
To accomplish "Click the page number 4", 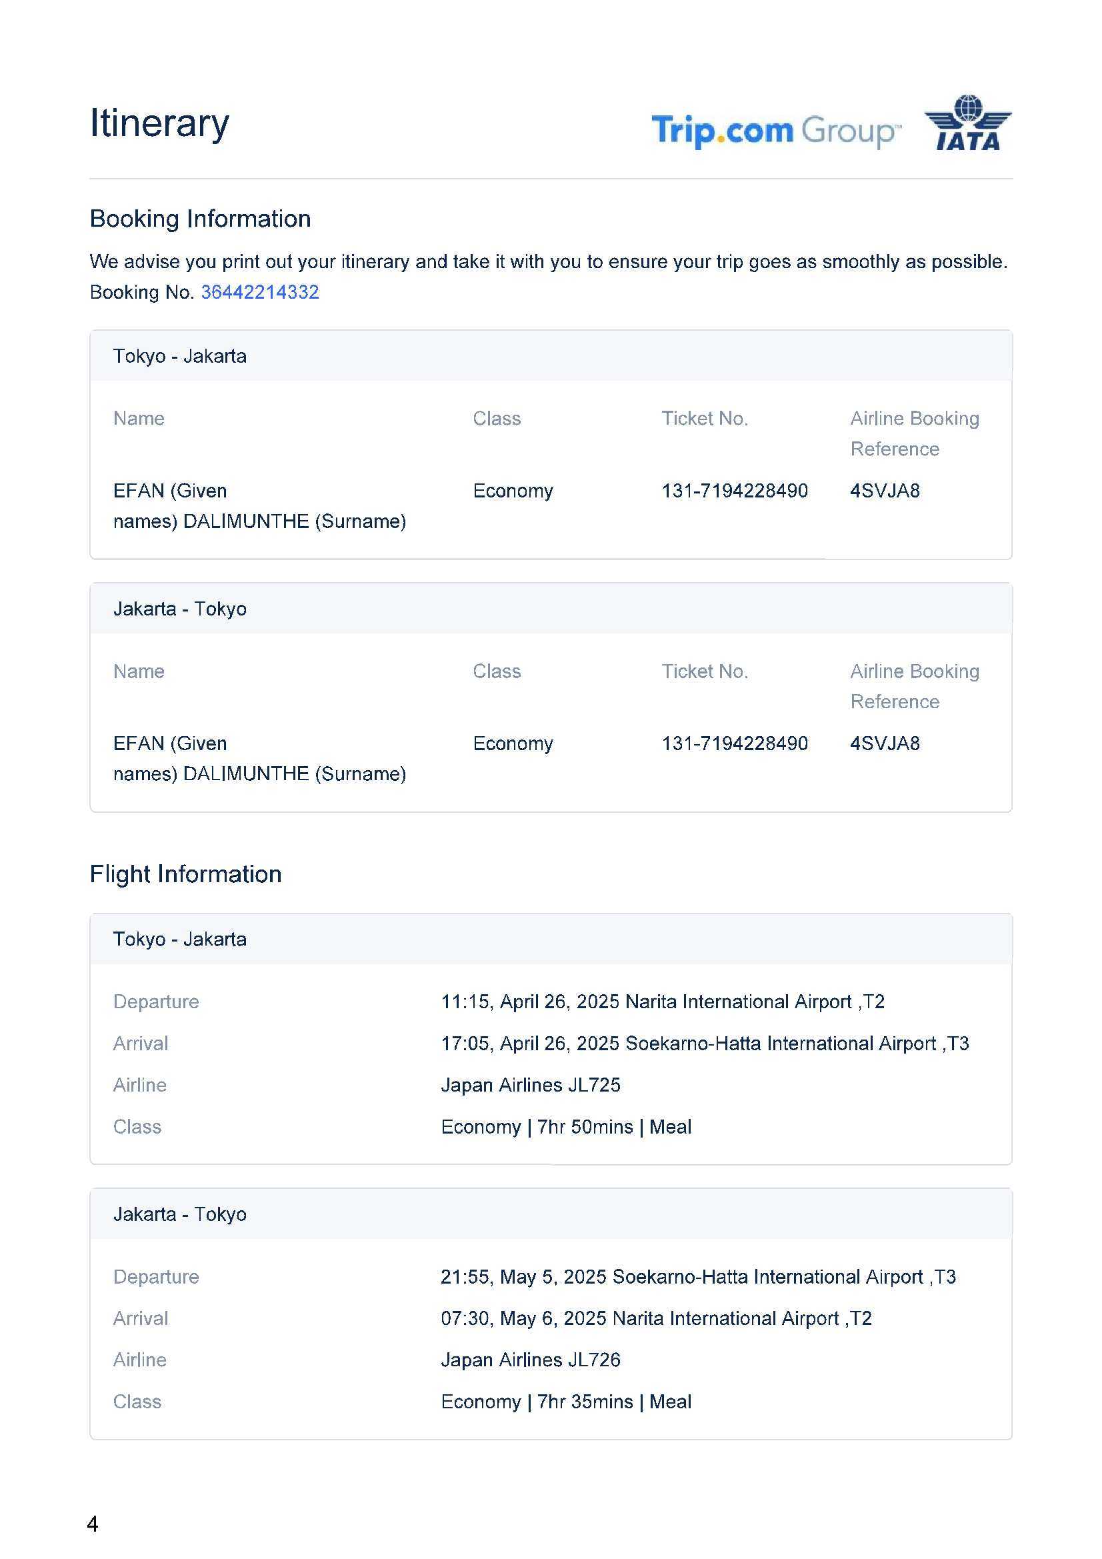I will (93, 1524).
